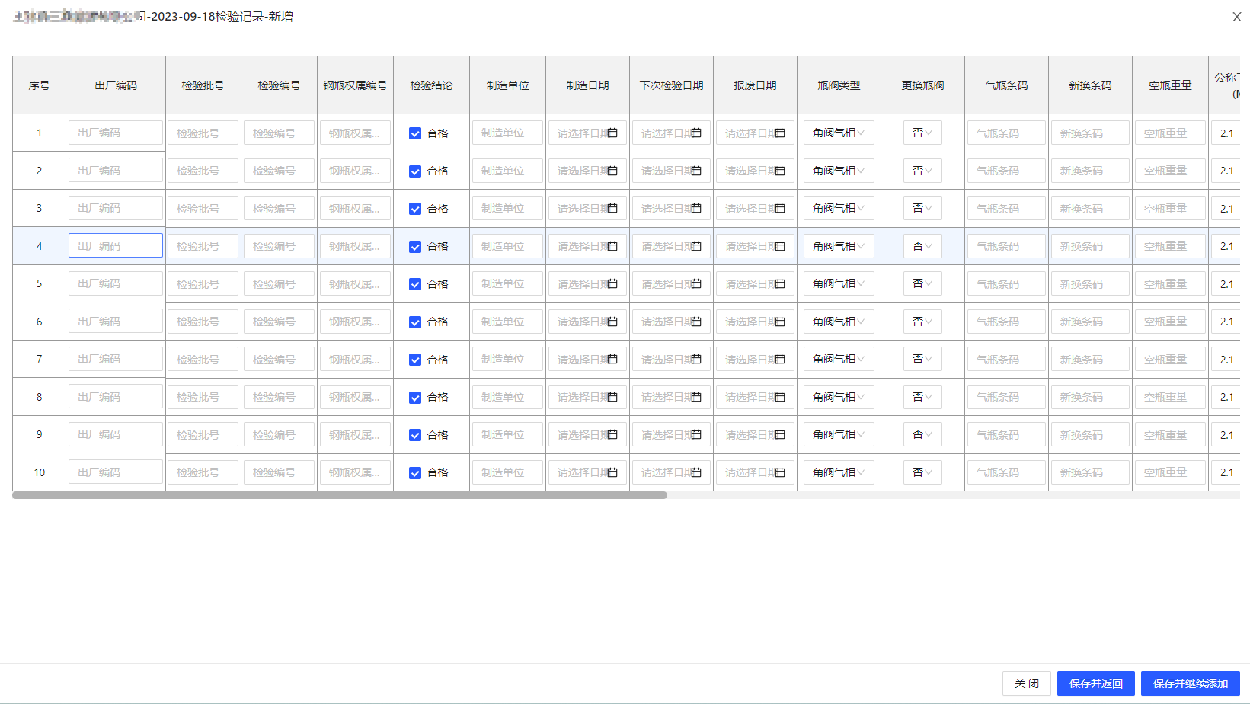Screen dimensions: 1250x704
Task: Toggle 合格 checkbox in row 4
Action: pos(415,247)
